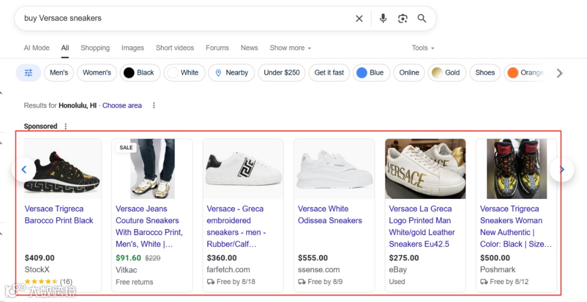Show next sponsored products
The width and height of the screenshot is (587, 302).
coord(562,170)
